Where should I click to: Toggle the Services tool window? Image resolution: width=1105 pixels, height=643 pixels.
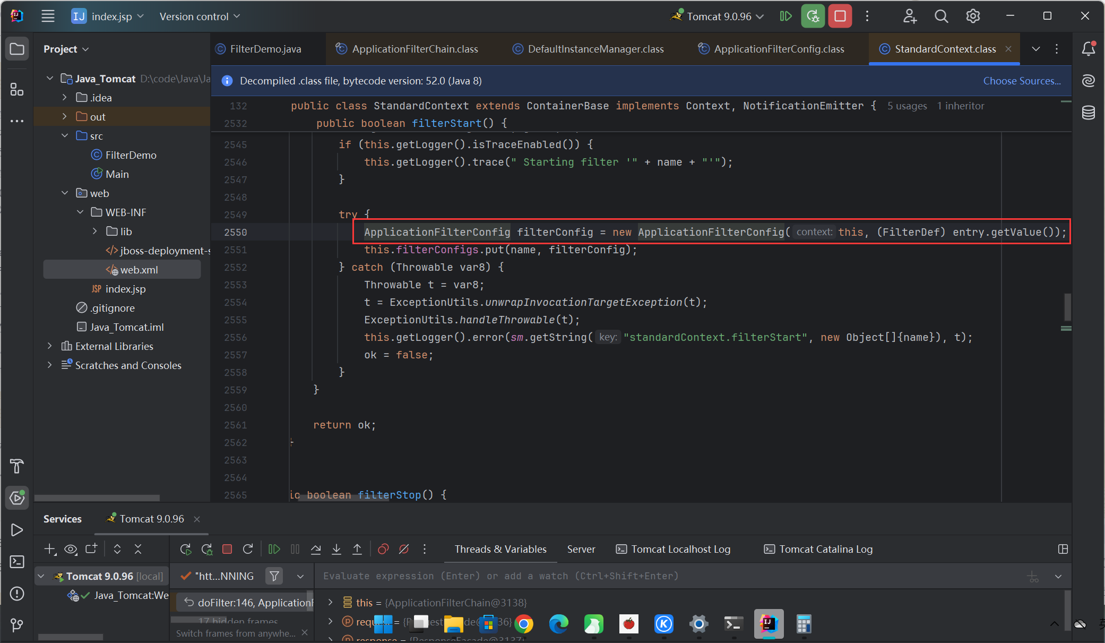point(17,498)
